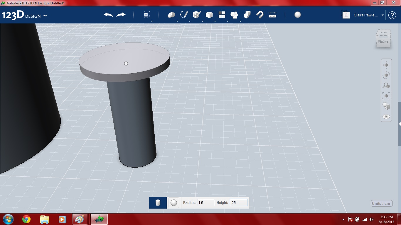Open the Construct tool menu

[197, 15]
